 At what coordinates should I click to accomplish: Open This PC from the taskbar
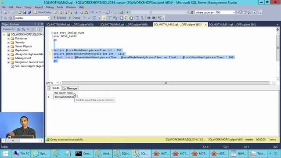(x=21, y=154)
